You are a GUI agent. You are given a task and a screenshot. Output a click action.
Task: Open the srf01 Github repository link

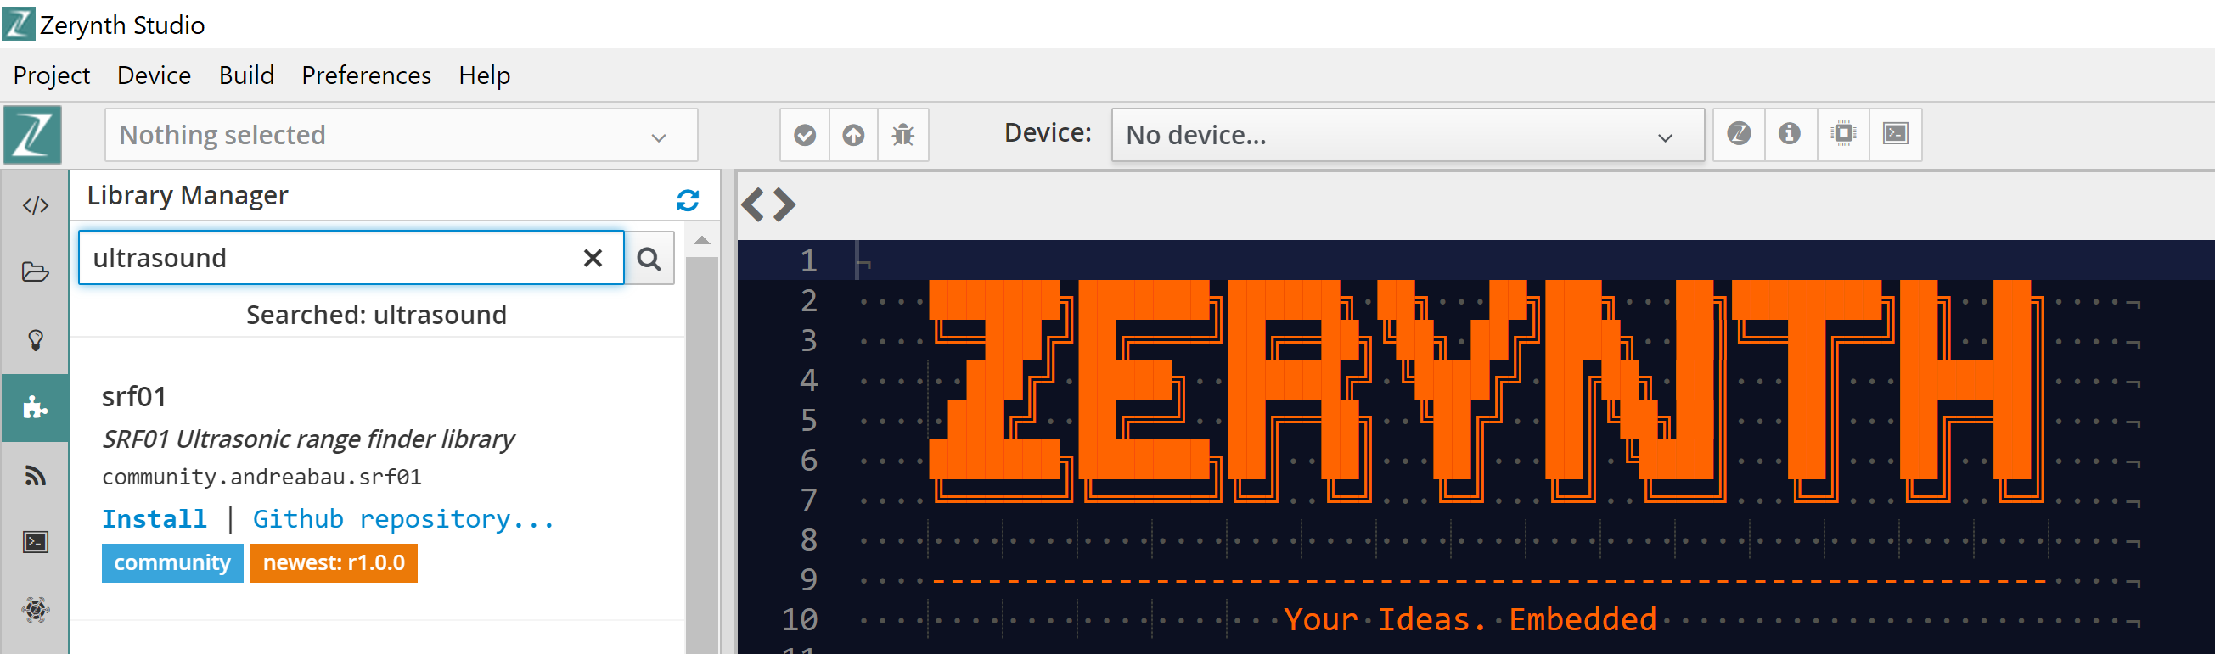(403, 519)
